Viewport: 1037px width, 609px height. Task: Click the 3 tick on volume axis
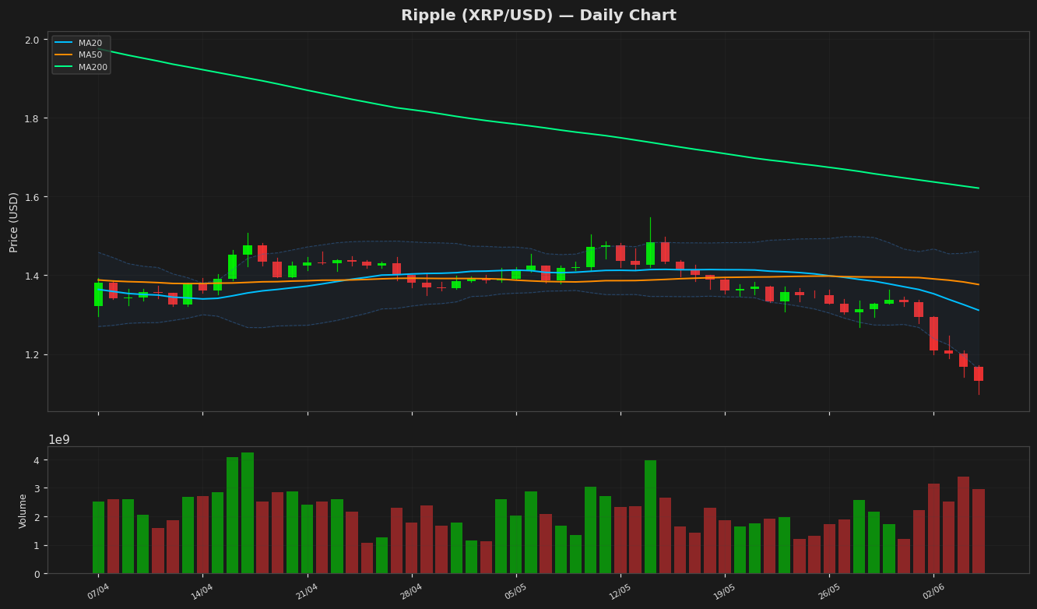pos(37,488)
